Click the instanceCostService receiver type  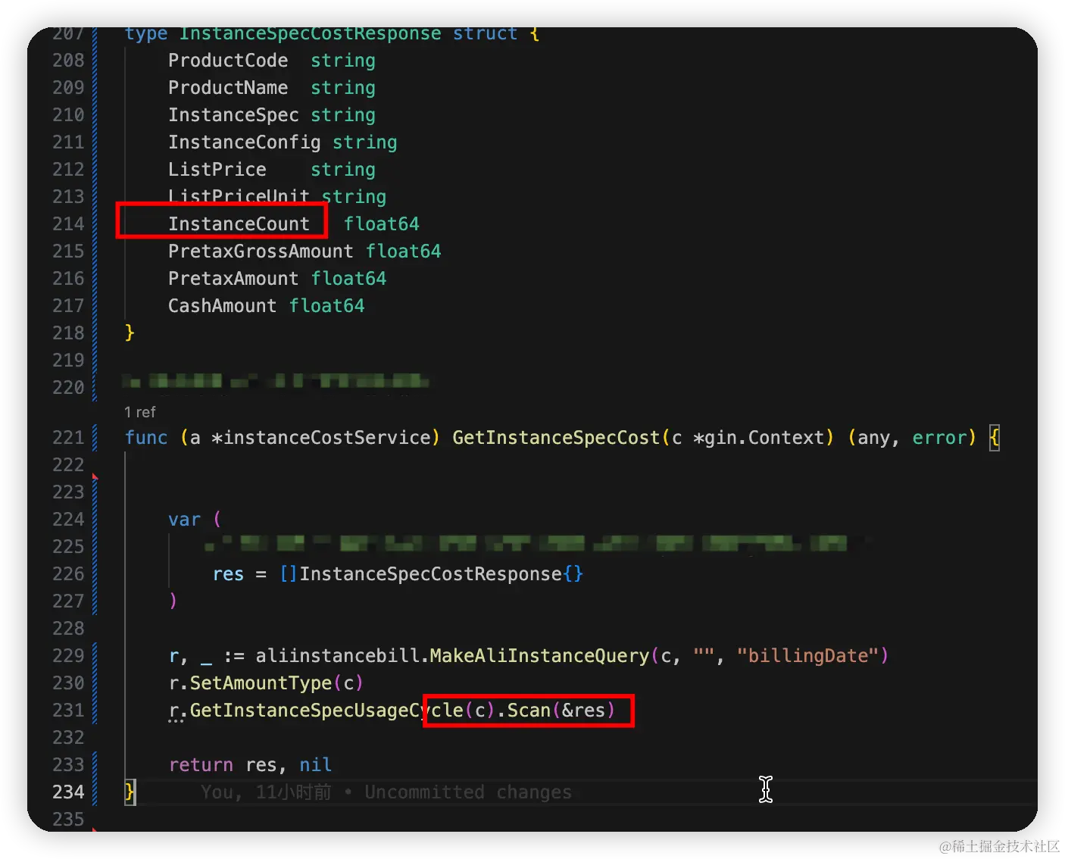click(326, 438)
